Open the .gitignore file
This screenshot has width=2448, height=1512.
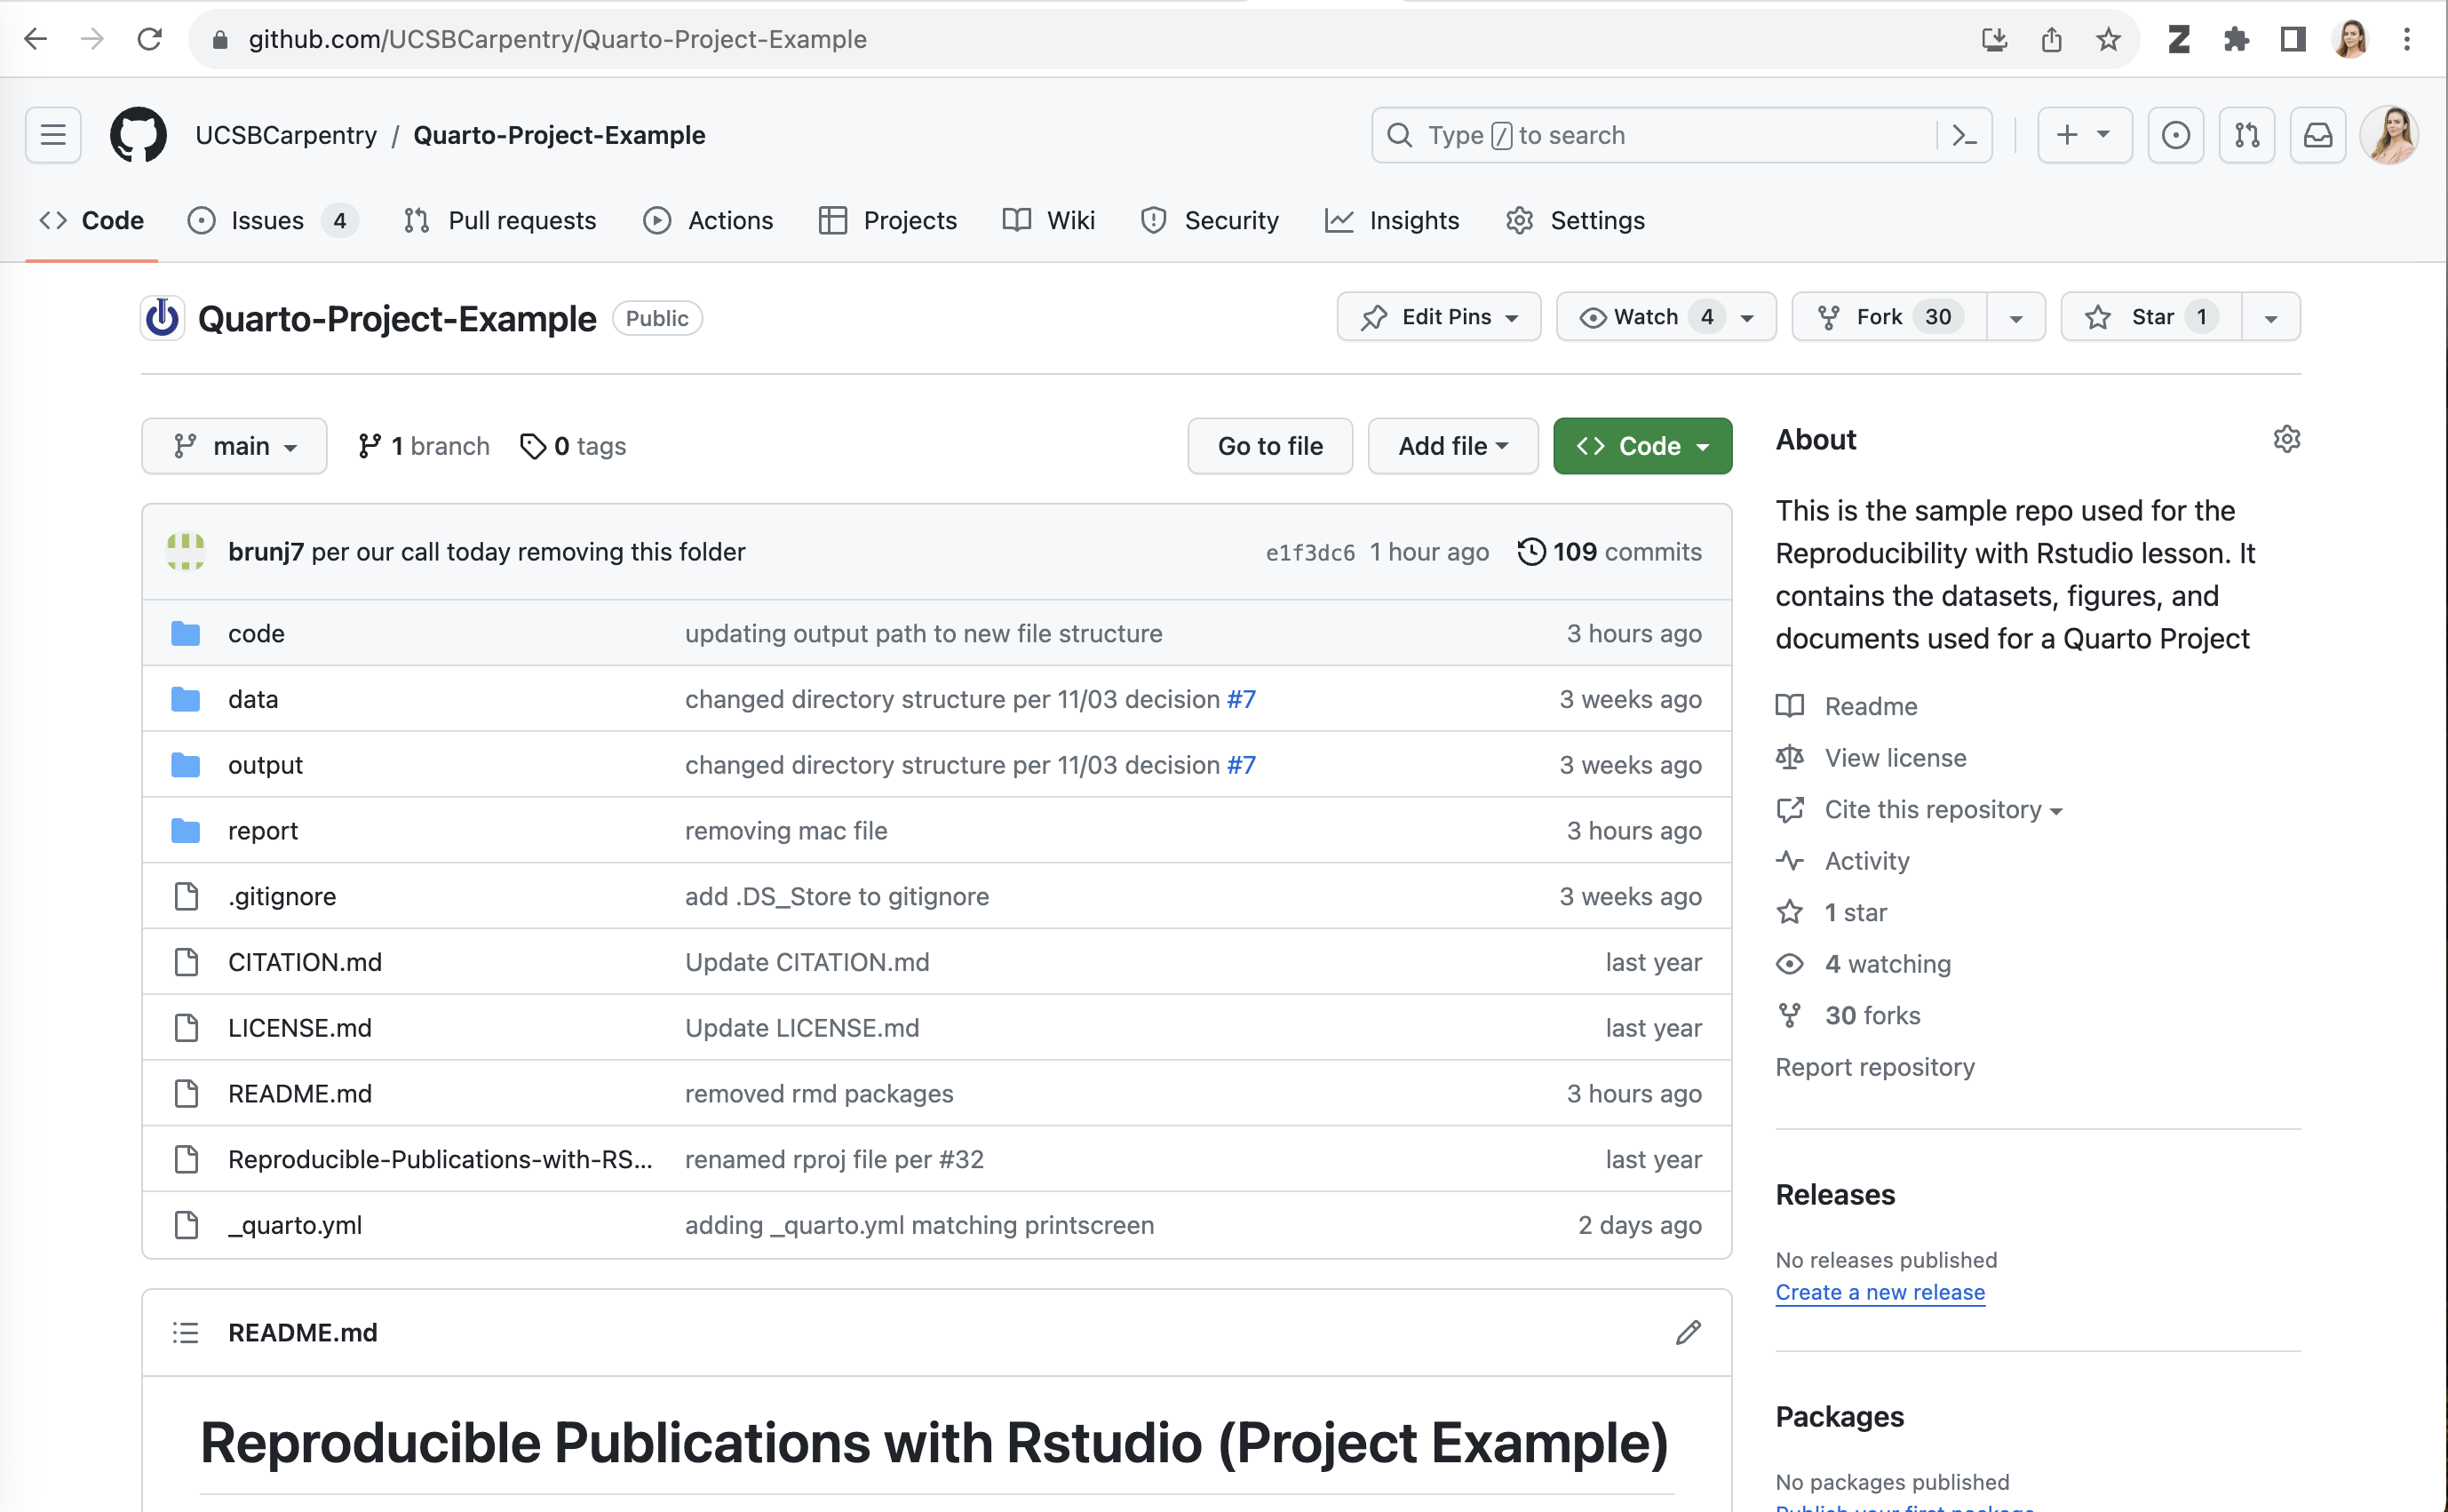pyautogui.click(x=282, y=896)
